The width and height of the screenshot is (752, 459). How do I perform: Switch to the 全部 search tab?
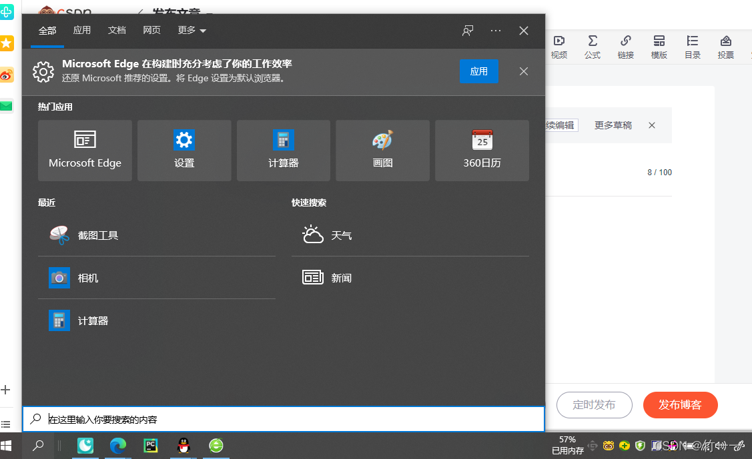pos(47,31)
